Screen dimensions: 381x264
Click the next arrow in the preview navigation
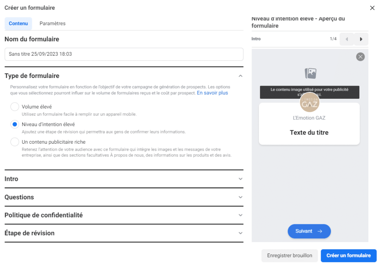(x=361, y=39)
